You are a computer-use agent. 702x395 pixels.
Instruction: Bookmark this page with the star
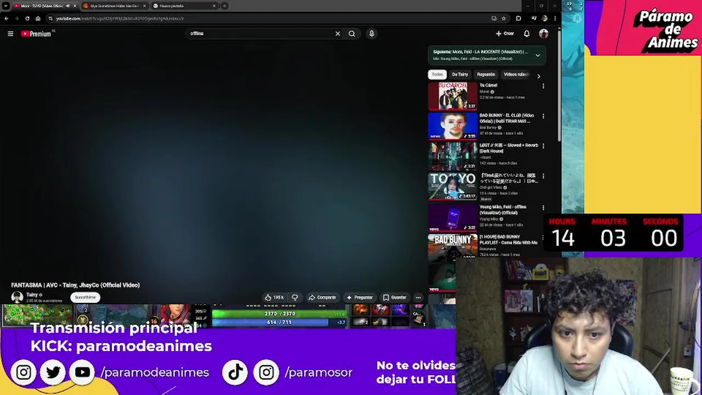[503, 18]
